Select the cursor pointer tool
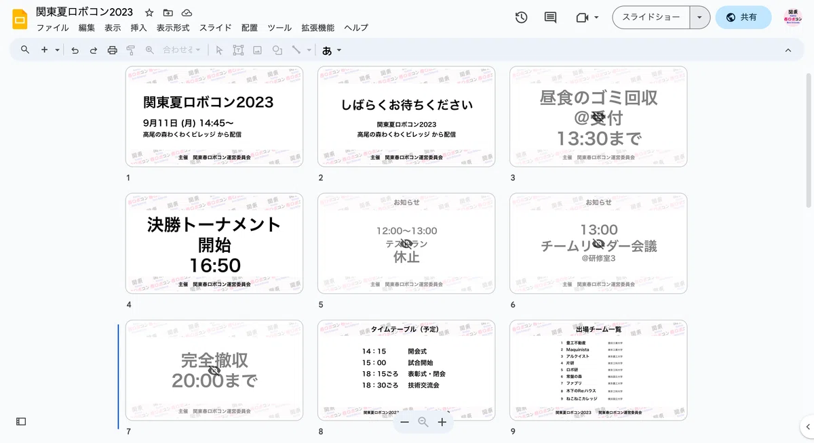The width and height of the screenshot is (814, 443). click(x=218, y=50)
